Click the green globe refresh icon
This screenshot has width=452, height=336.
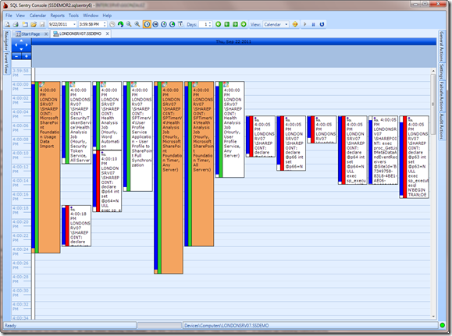pos(120,24)
